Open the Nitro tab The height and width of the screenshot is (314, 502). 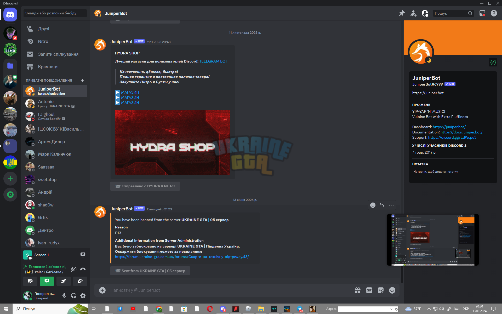pos(55,41)
